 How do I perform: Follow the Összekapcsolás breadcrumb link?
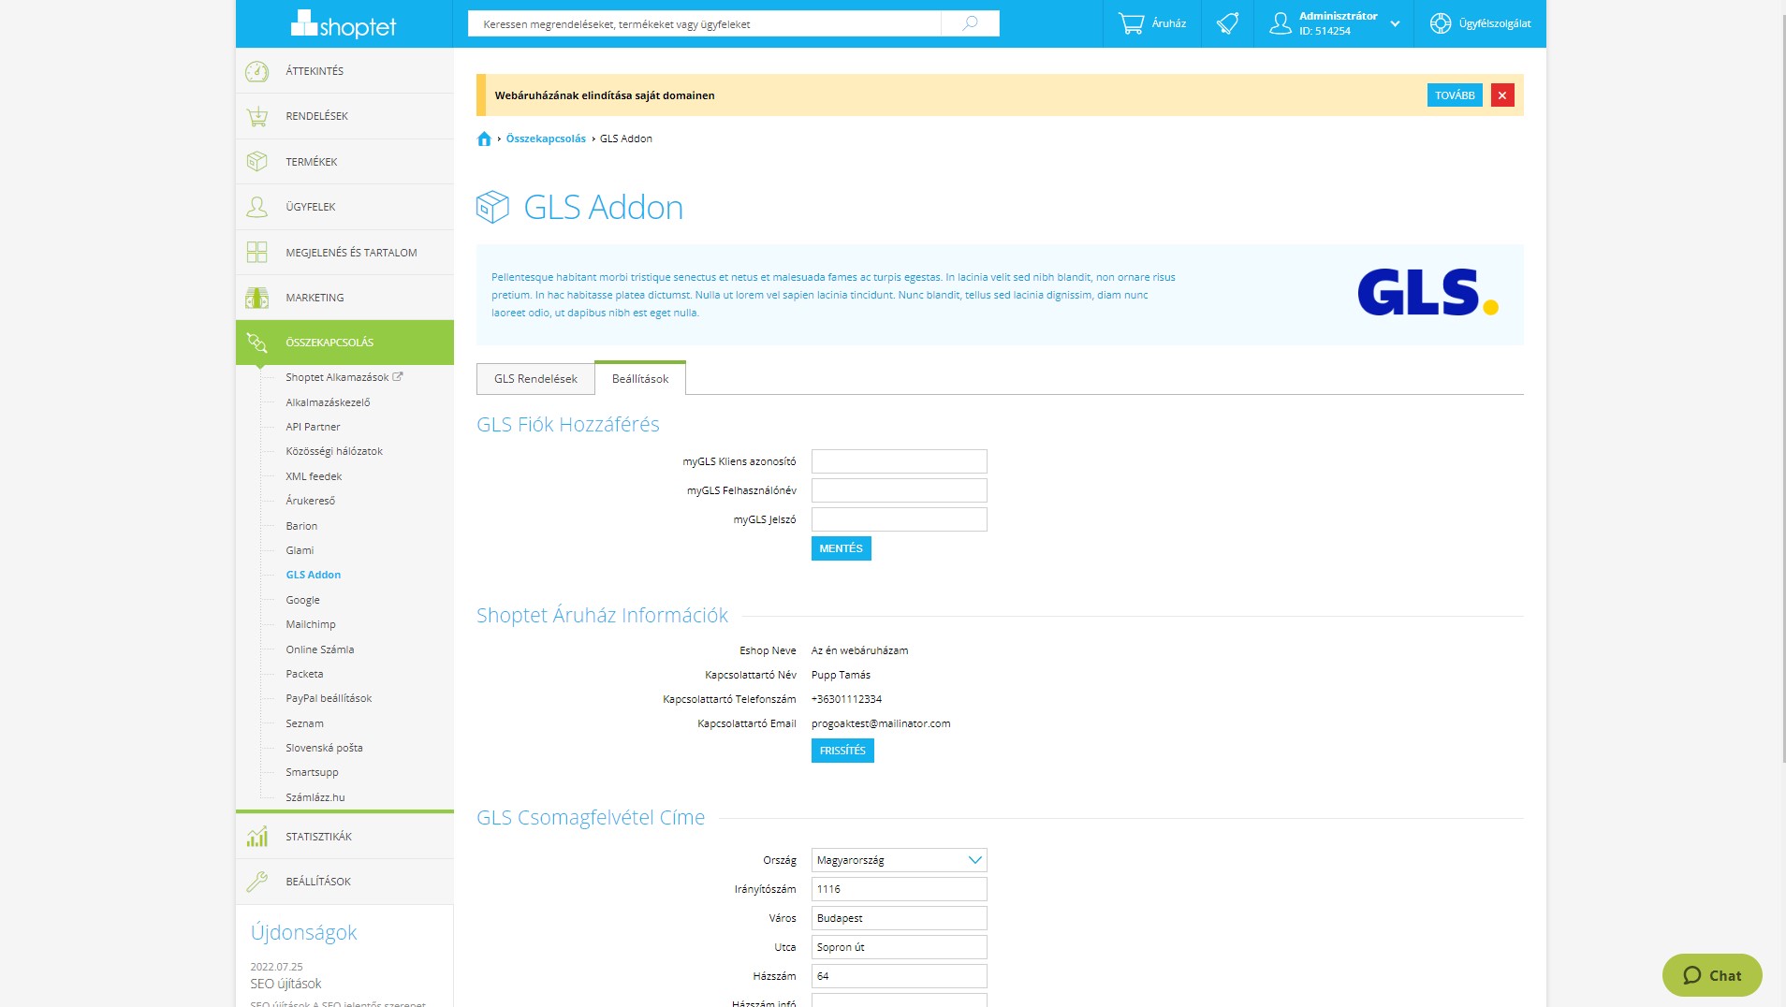tap(546, 139)
